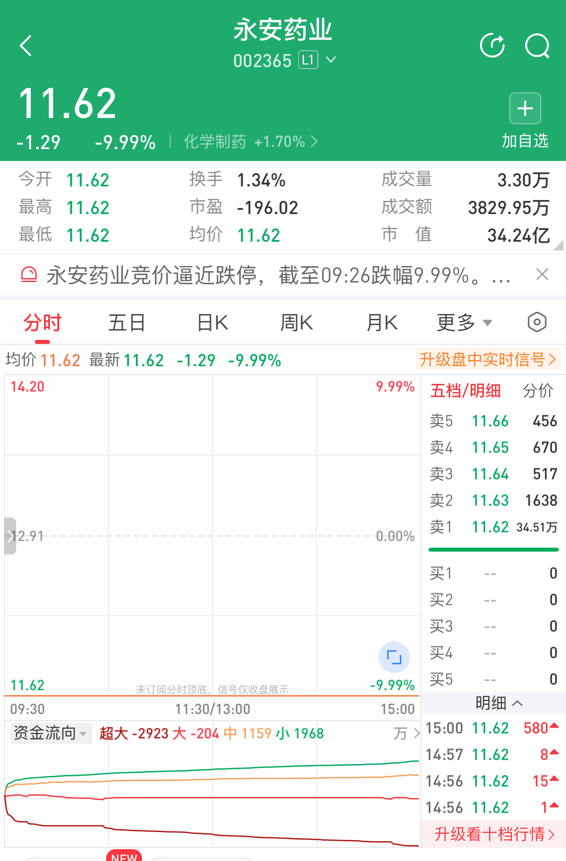Switch to the 日K tab
The image size is (566, 861).
[213, 323]
